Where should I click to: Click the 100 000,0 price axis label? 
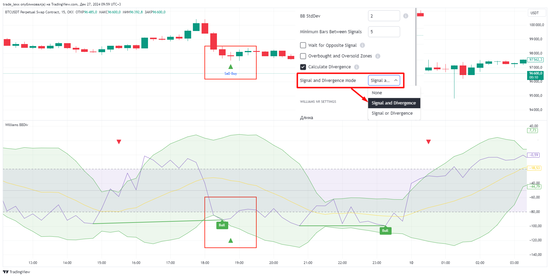pyautogui.click(x=537, y=25)
